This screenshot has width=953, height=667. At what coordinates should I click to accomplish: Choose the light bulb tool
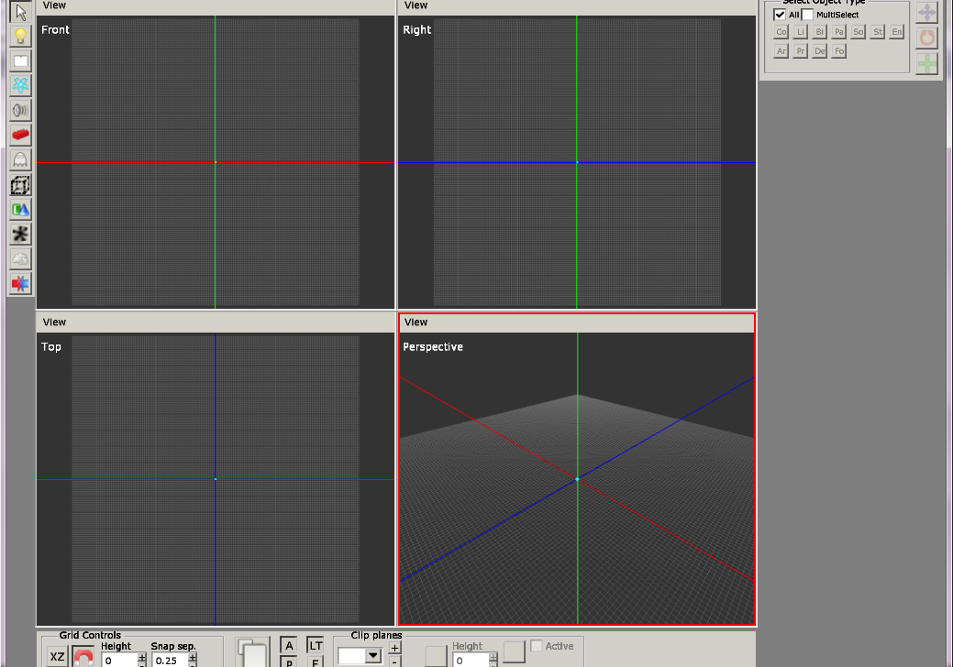click(x=20, y=37)
